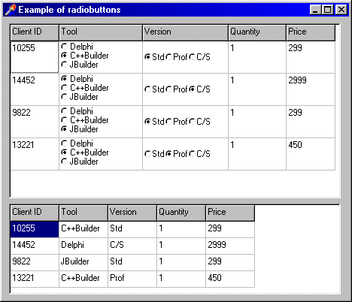352x302 pixels.
Task: Select Delphi radio for client 14452
Action: tap(65, 79)
